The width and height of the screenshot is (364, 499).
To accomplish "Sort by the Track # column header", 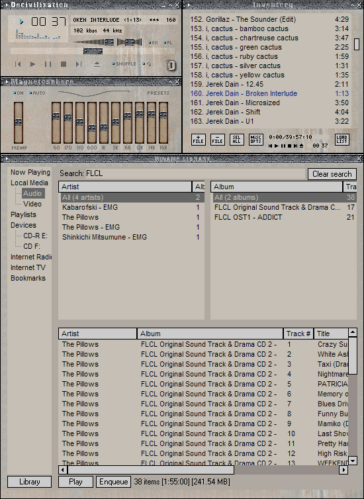I will point(298,334).
